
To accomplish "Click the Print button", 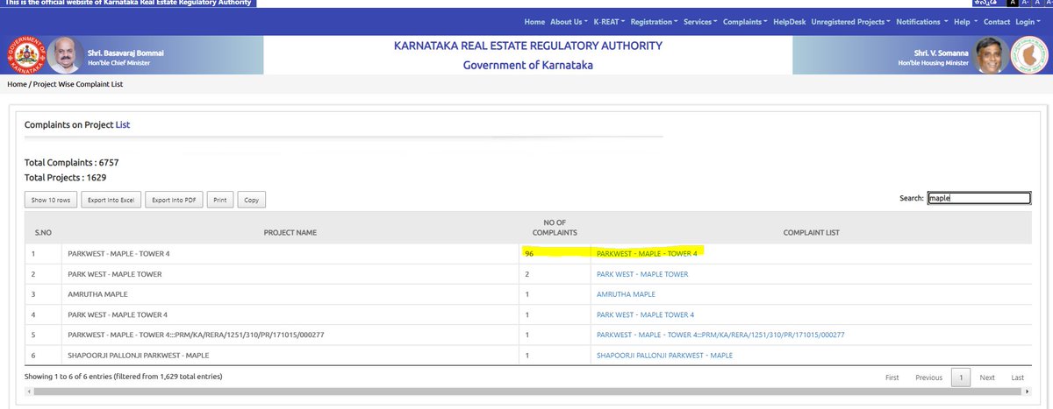I will coord(220,200).
